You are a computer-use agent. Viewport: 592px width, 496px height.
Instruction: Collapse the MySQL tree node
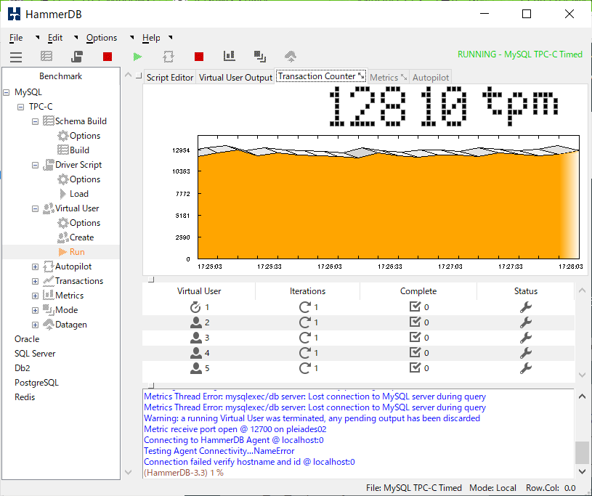[x=7, y=92]
